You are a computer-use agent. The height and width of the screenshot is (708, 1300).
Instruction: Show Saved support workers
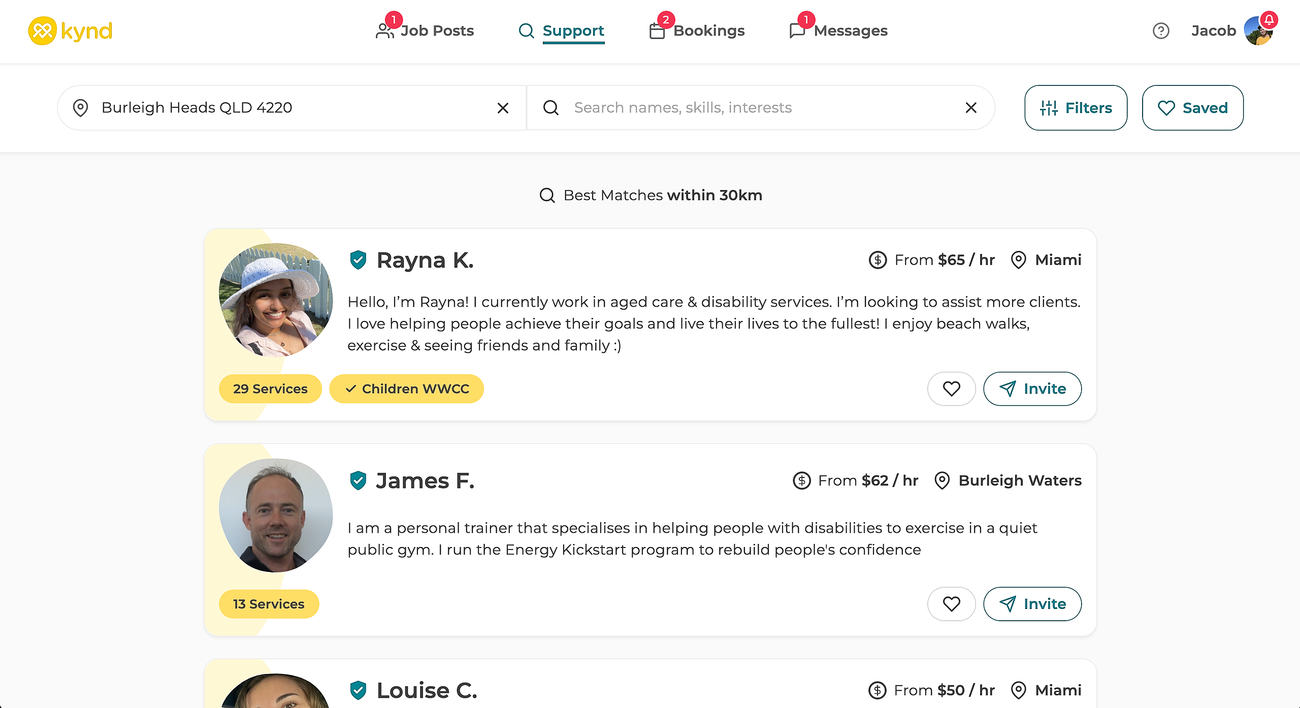[1192, 108]
